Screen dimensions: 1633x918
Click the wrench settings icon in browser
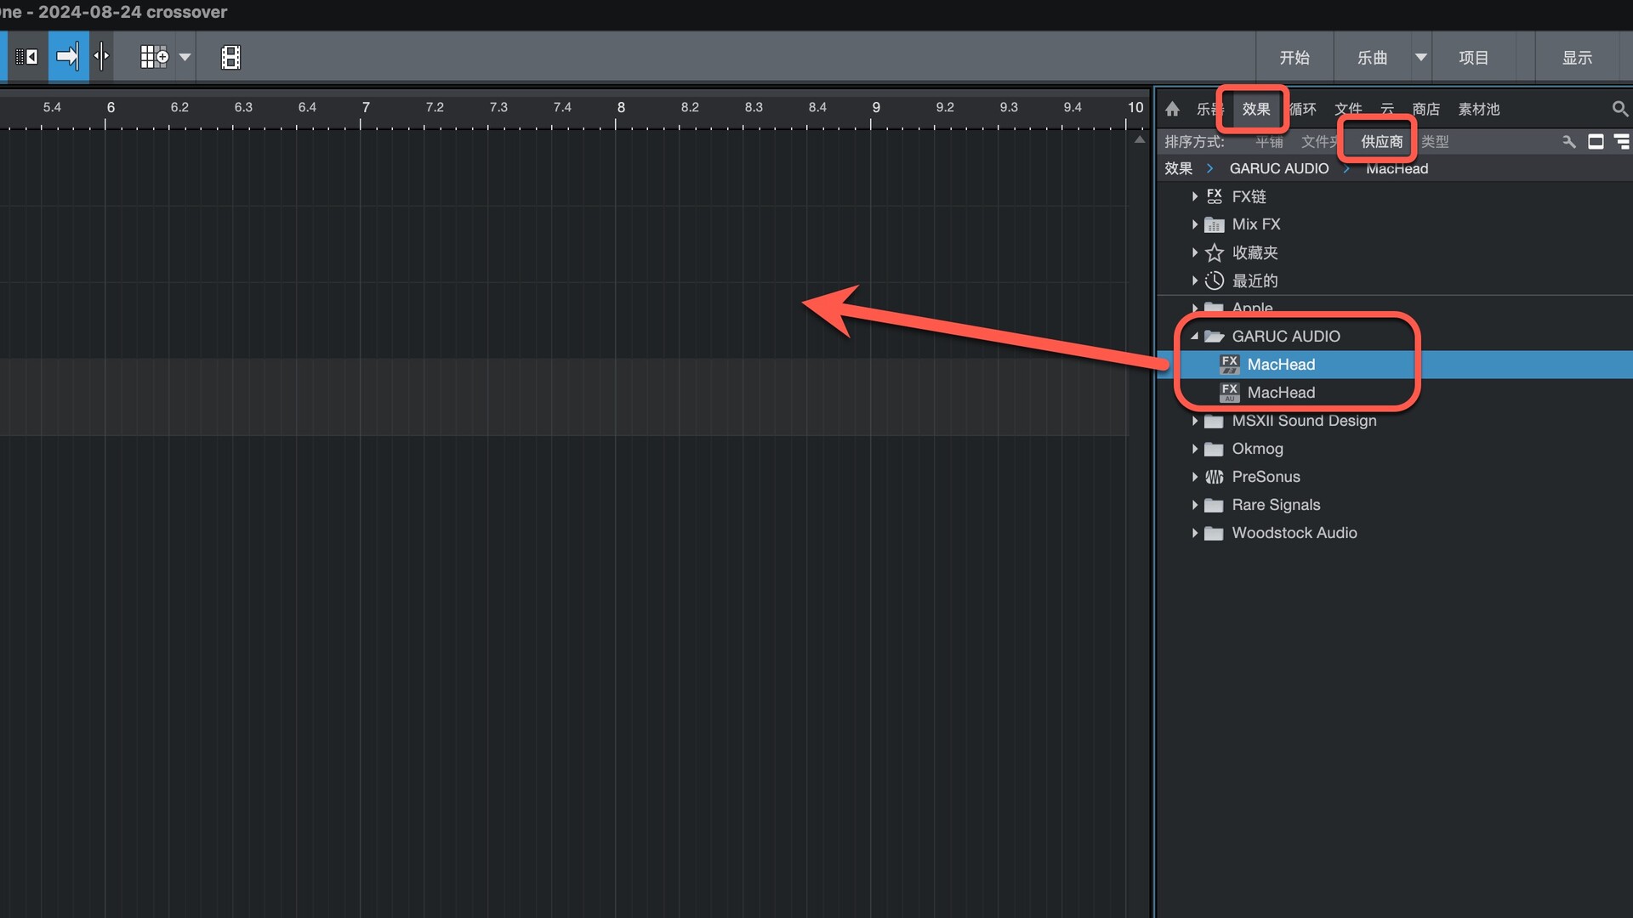pos(1569,142)
